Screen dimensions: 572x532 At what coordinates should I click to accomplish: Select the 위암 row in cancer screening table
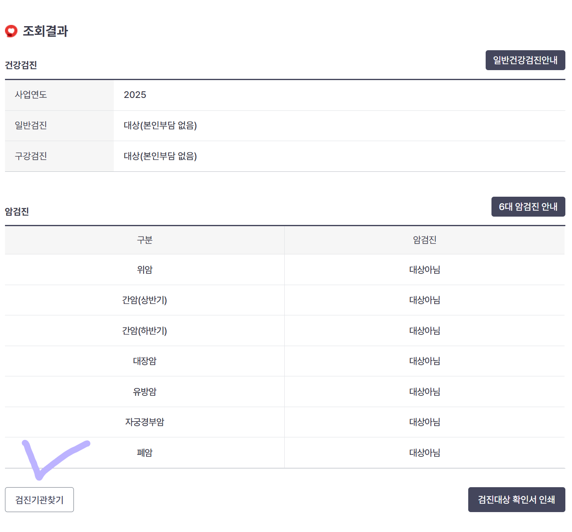tap(144, 269)
